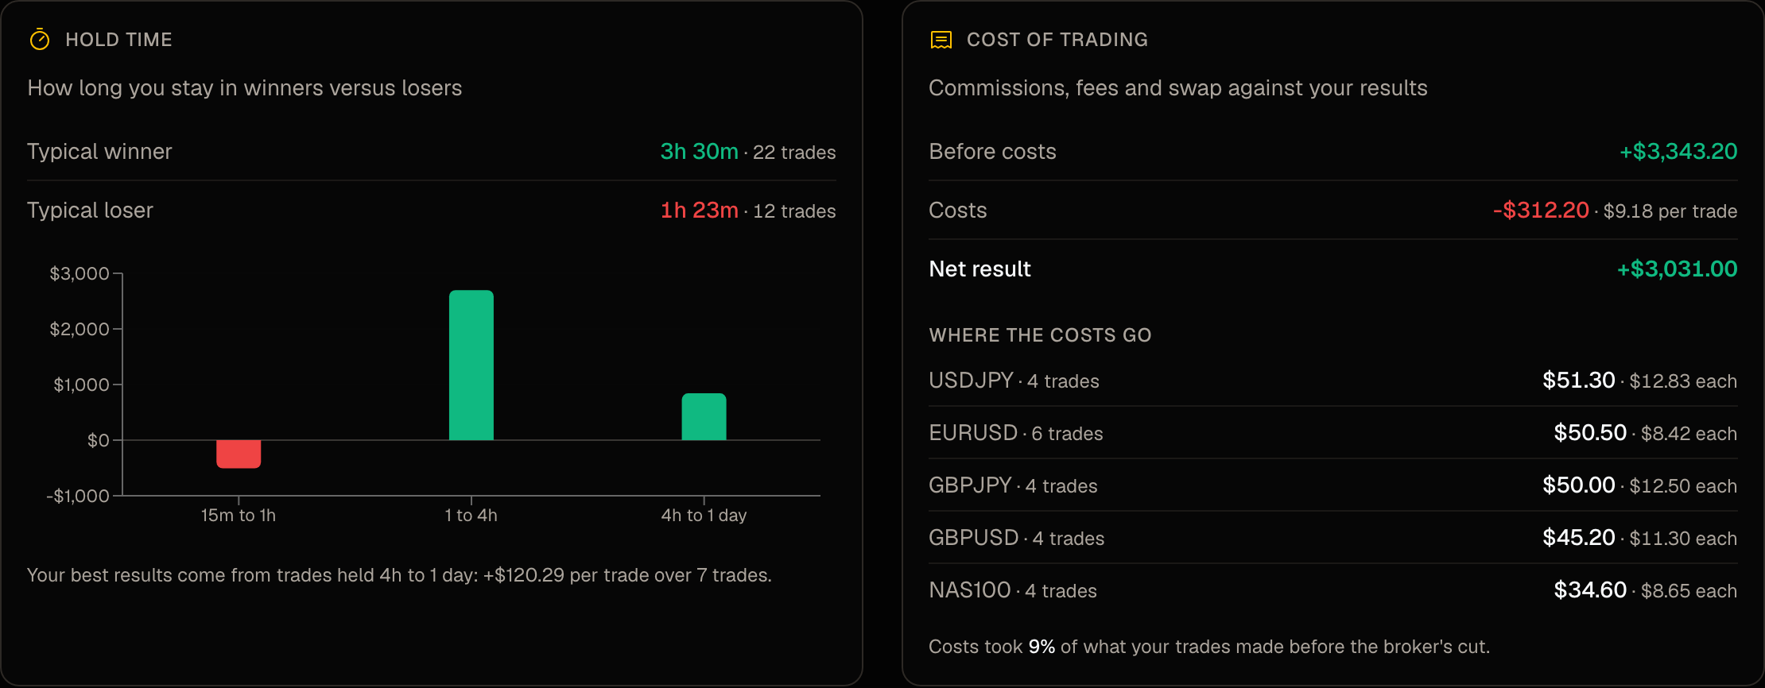The height and width of the screenshot is (688, 1765).
Task: Click the Before costs label
Action: pos(992,152)
